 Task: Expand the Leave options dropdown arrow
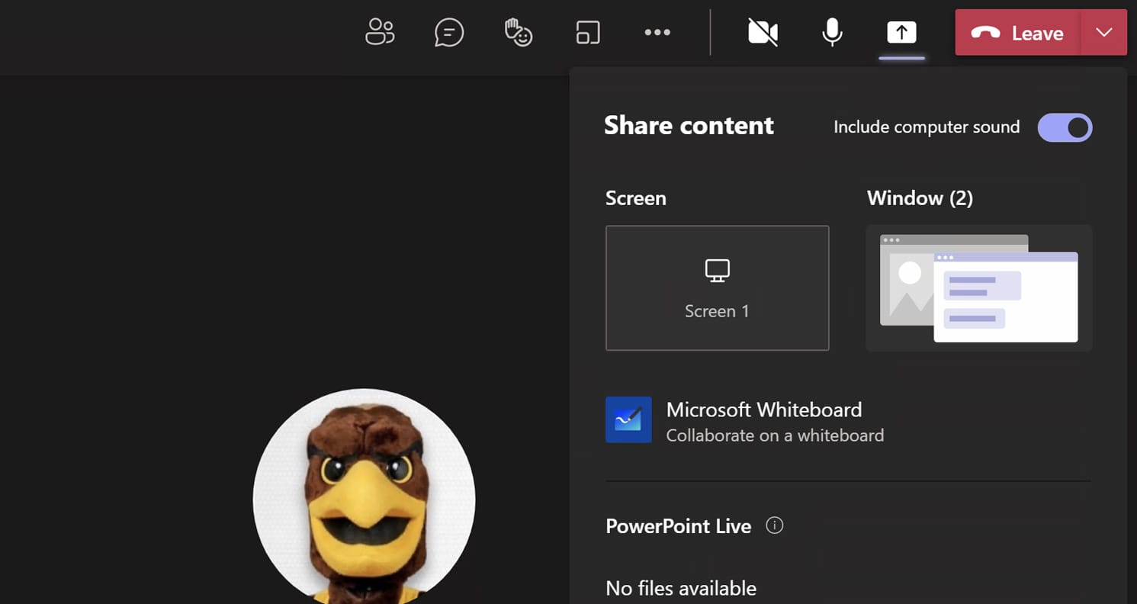[1103, 32]
